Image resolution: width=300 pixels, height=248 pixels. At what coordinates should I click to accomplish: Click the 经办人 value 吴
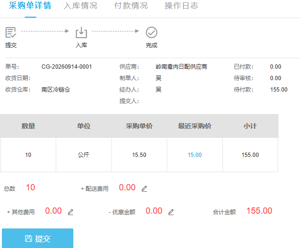(x=159, y=90)
